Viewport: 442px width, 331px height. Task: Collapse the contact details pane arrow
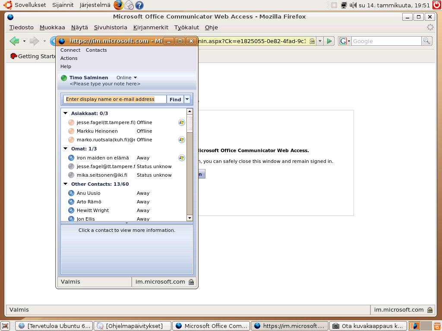[126, 223]
